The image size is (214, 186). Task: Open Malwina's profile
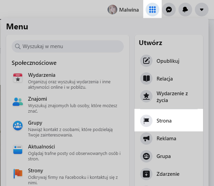[123, 10]
